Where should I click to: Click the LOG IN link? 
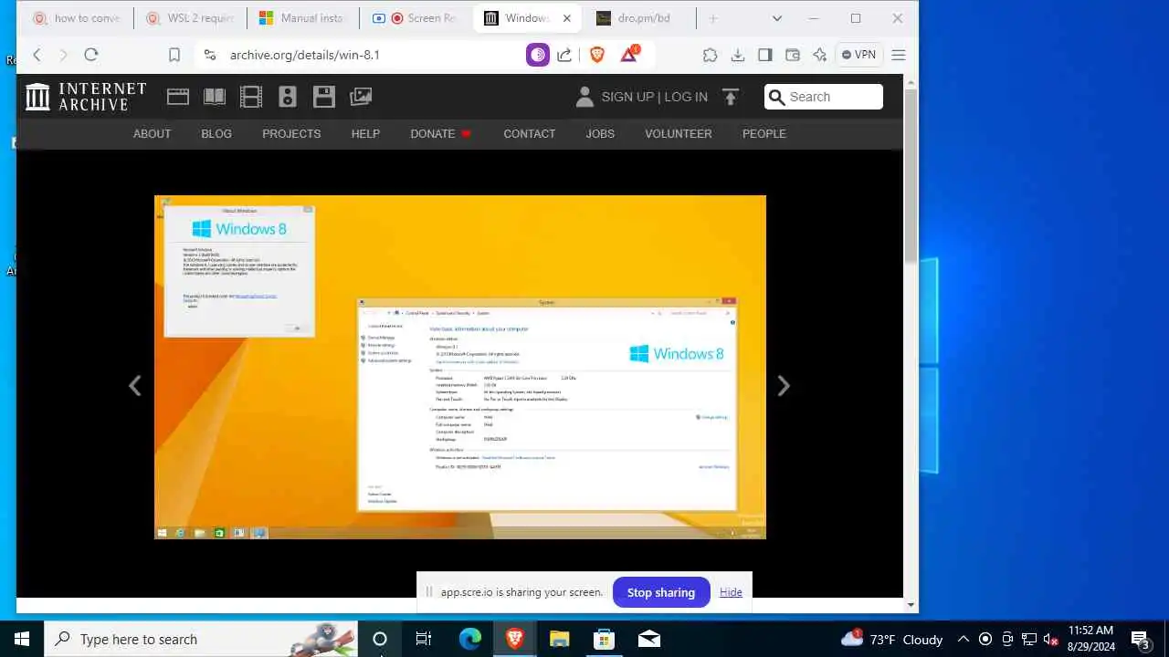686,97
